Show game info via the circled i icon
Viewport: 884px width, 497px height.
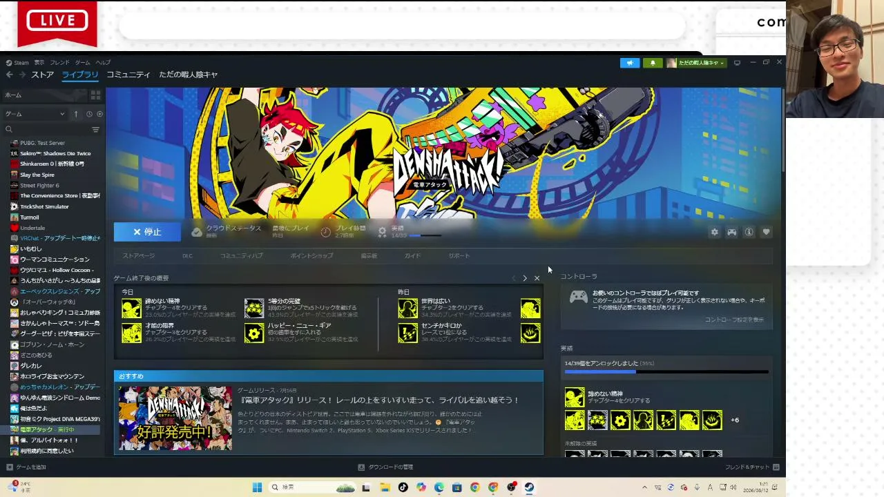(749, 232)
